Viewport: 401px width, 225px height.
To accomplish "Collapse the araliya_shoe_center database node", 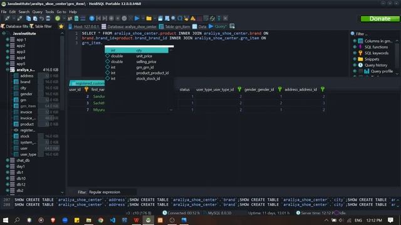I will (x=8, y=69).
